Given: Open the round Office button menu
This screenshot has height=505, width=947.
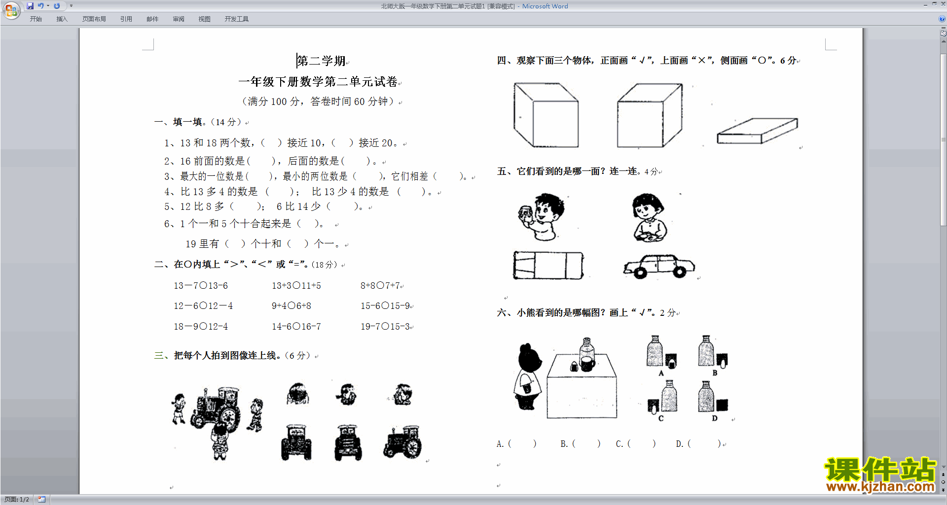Looking at the screenshot, I should click(x=11, y=10).
